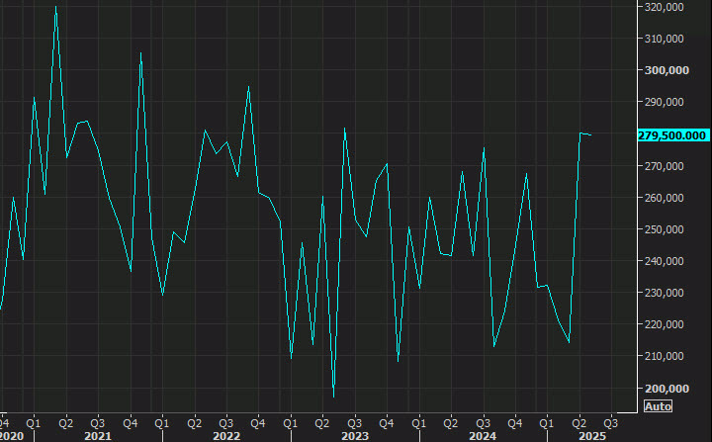
Task: Click the 2023 year label on time axis
Action: (x=355, y=436)
